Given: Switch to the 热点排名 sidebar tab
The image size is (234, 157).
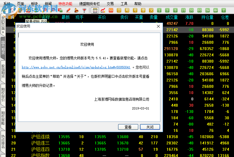Looking at the screenshot, I should pyautogui.click(x=3, y=142).
